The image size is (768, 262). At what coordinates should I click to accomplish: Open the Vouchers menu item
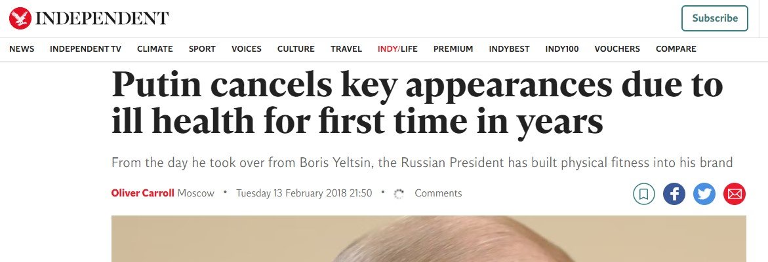pos(617,49)
